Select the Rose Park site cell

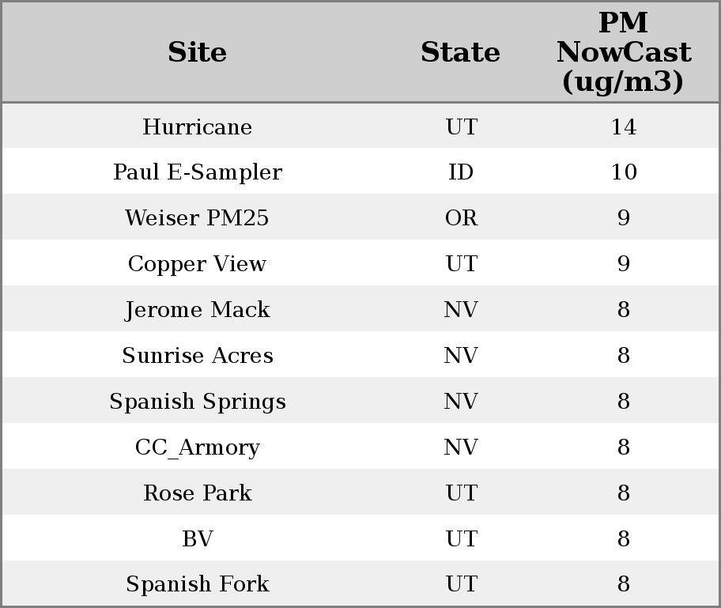tap(197, 493)
